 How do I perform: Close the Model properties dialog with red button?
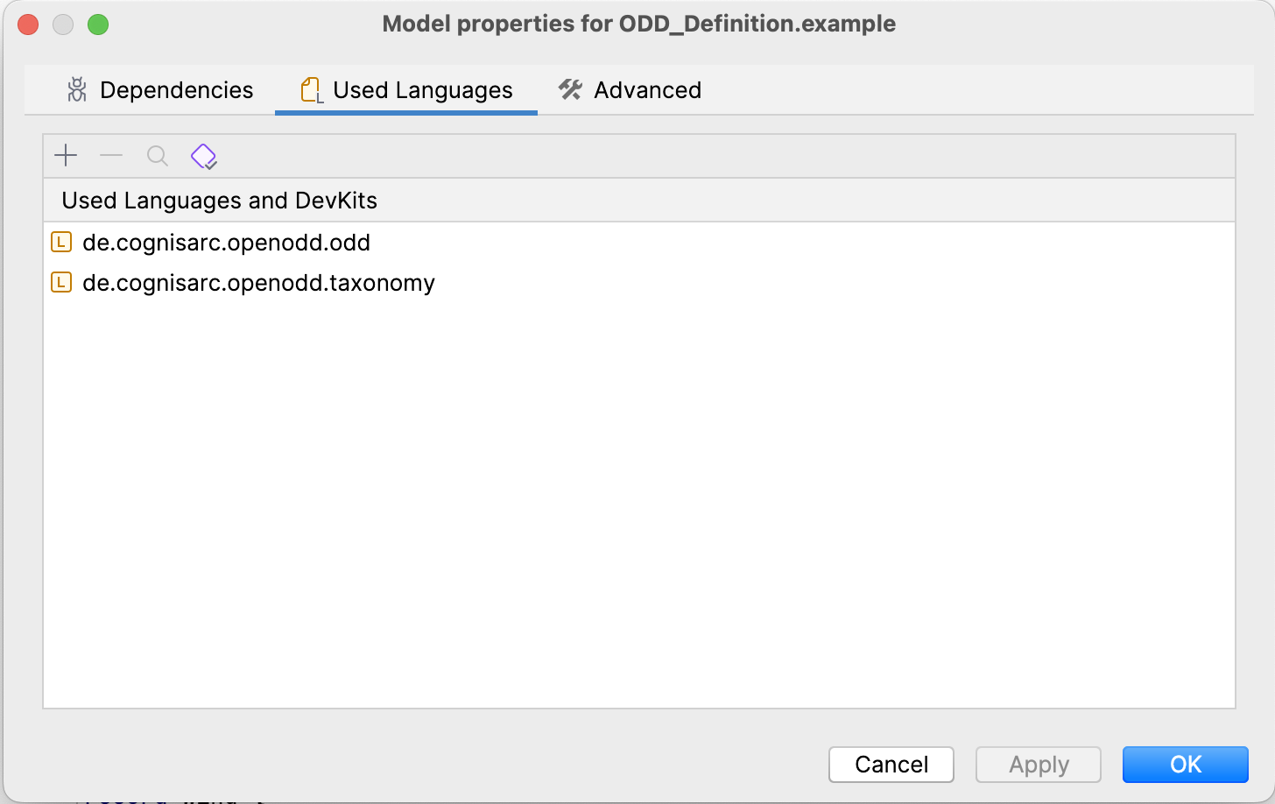point(28,25)
